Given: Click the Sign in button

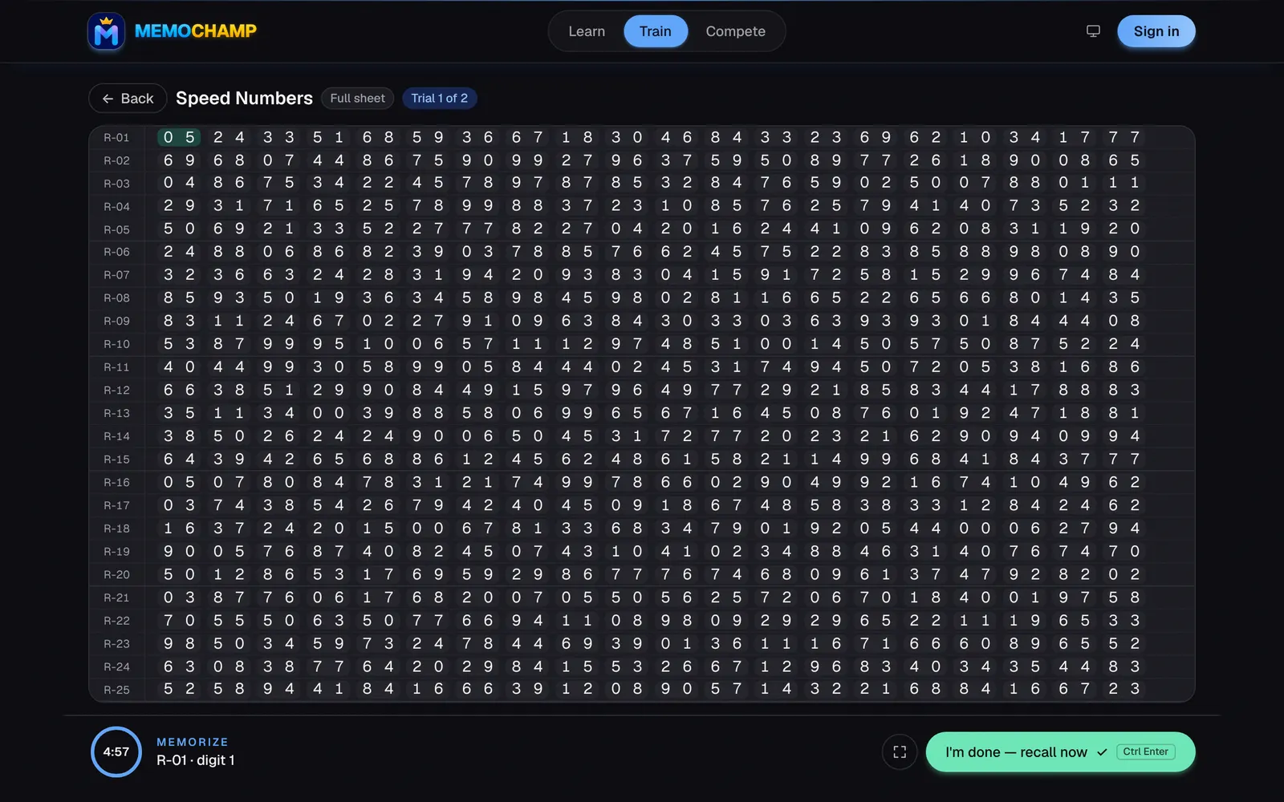Looking at the screenshot, I should coord(1156,31).
